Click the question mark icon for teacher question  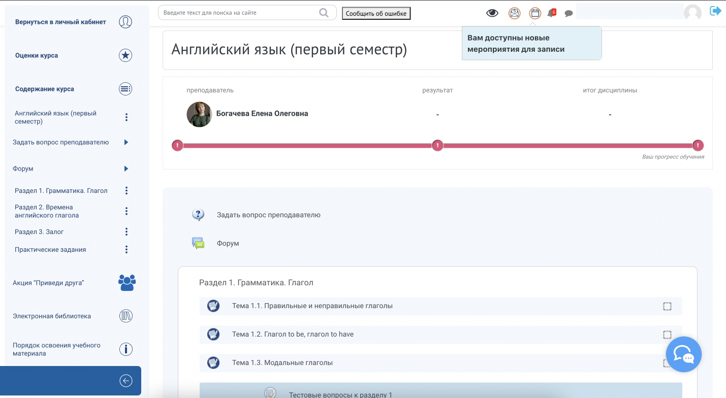tap(198, 215)
